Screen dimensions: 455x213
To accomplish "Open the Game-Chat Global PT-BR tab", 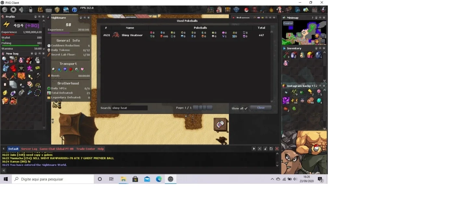I will 57,149.
